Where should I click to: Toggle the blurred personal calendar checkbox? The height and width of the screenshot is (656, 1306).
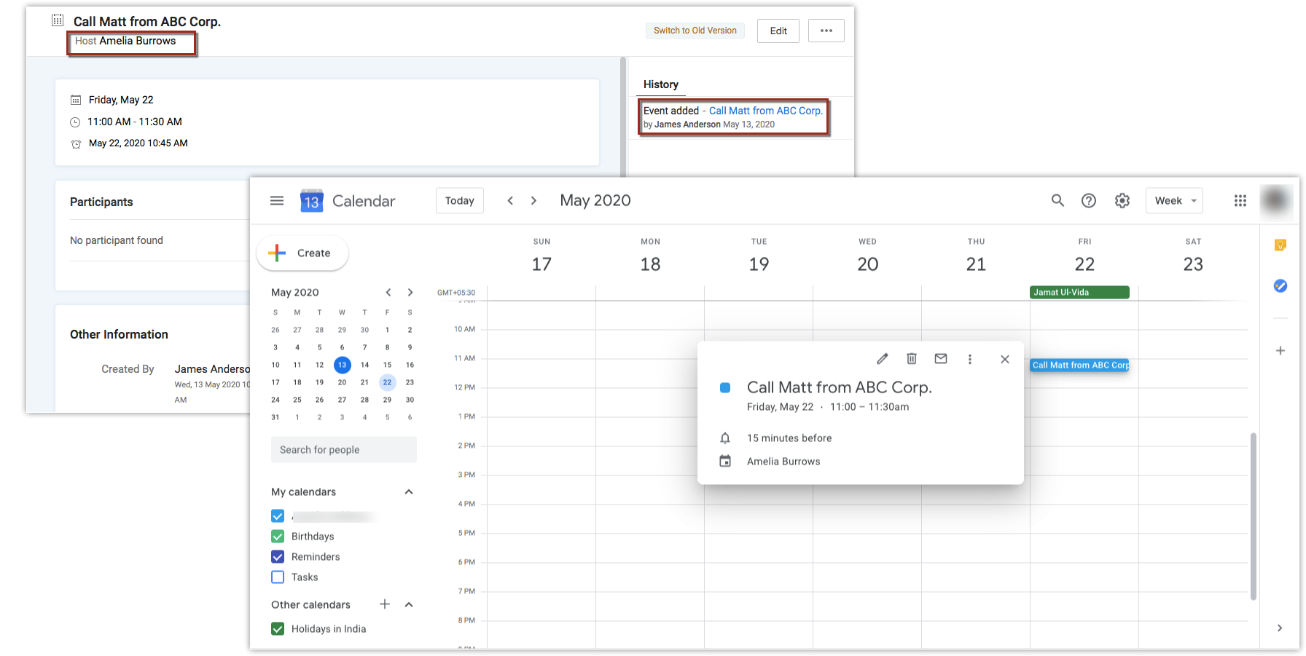pos(278,516)
